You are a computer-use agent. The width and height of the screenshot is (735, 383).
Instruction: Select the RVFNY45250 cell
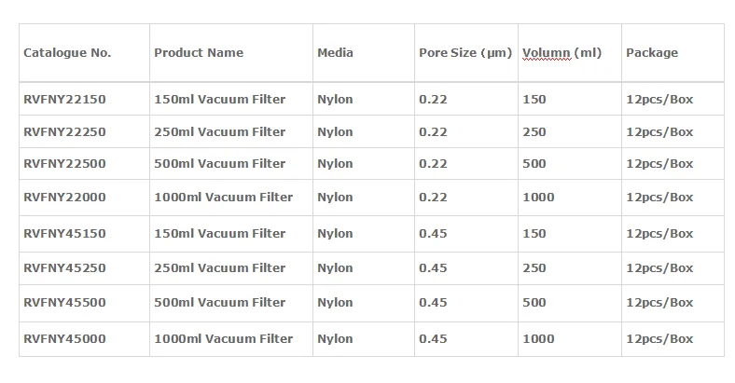[x=64, y=268]
